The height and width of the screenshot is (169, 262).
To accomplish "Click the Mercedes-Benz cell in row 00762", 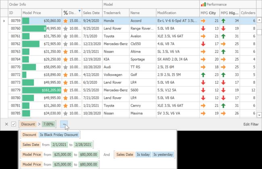I will click(116, 44).
